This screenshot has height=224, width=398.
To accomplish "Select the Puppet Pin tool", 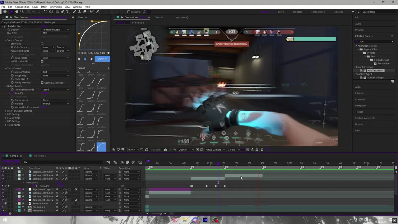I will [x=98, y=12].
